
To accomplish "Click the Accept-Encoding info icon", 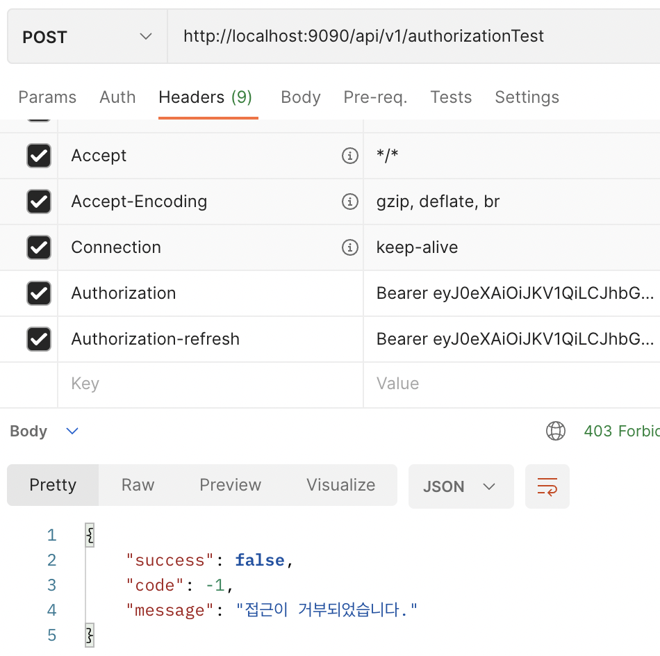I will [350, 202].
